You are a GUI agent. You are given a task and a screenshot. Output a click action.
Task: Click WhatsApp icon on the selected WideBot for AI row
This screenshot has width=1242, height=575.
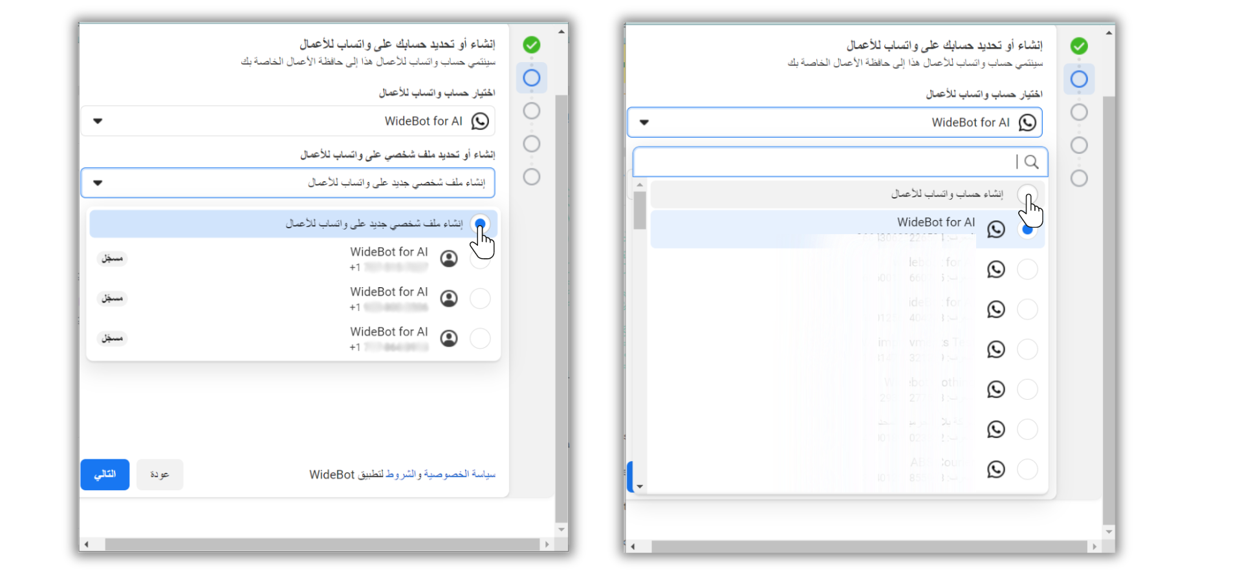click(996, 229)
